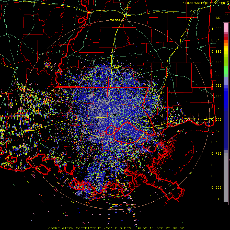Pick the dark navy swatch near 0.520

pyautogui.click(x=226, y=129)
